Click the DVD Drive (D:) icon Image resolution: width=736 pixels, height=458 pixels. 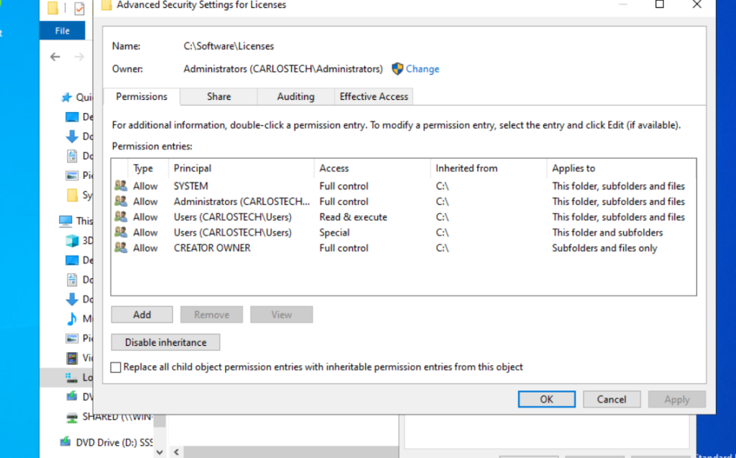[65, 442]
